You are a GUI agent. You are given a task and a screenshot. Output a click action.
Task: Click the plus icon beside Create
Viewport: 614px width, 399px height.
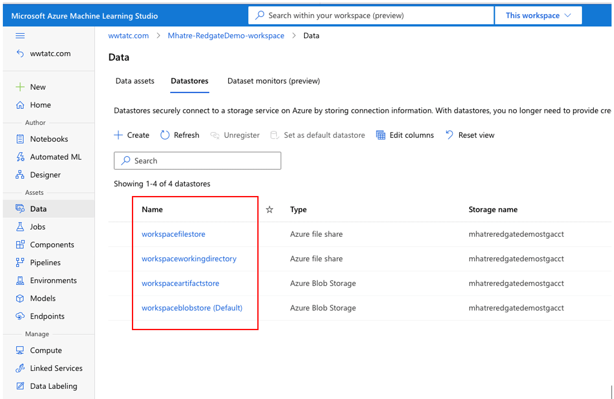[118, 135]
